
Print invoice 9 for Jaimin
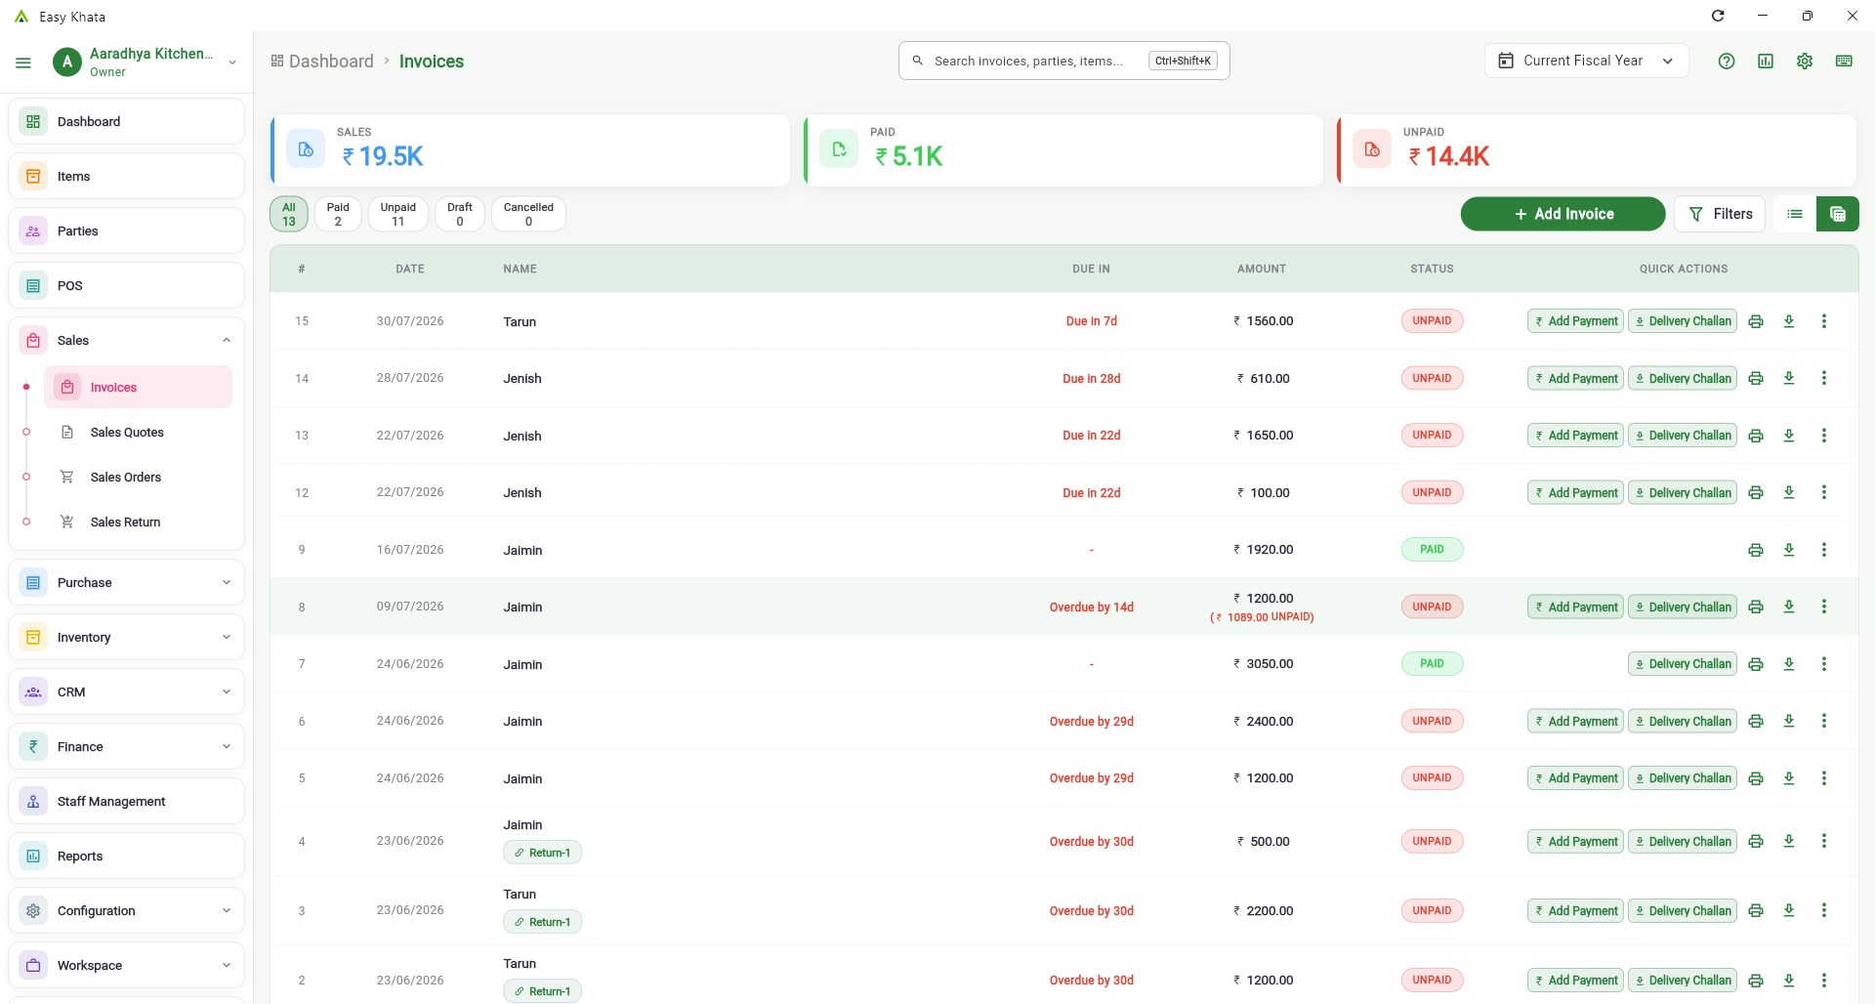[1756, 550]
